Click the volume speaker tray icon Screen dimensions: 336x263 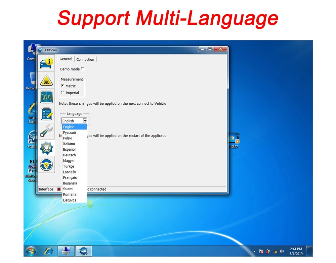click(x=282, y=252)
